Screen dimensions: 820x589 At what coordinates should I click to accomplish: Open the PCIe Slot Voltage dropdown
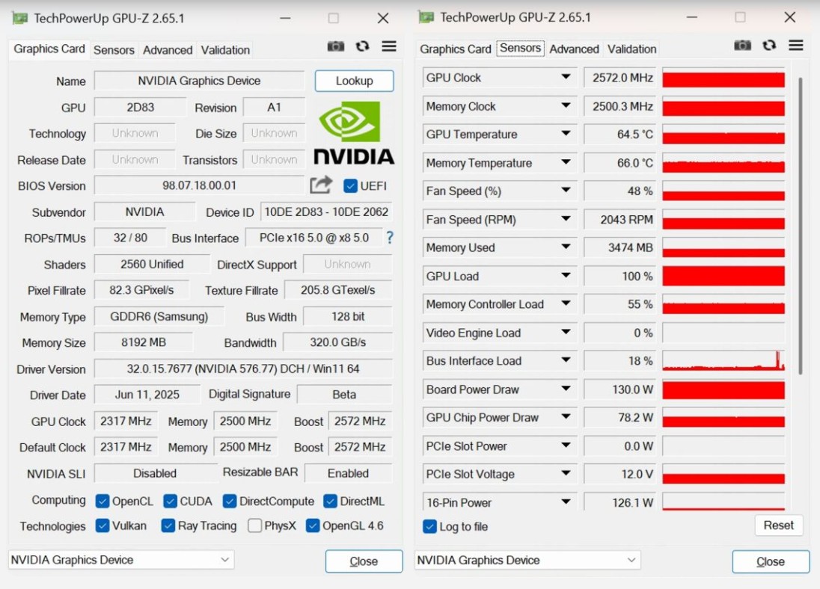[x=566, y=473]
